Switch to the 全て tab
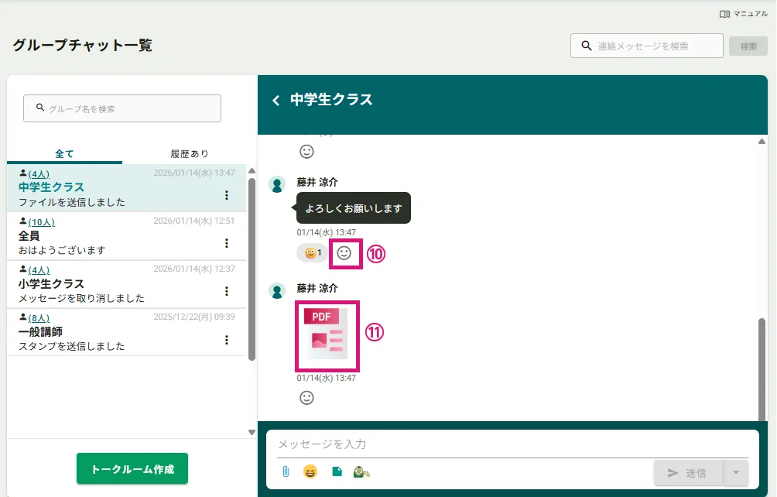The height and width of the screenshot is (497, 777). click(64, 153)
